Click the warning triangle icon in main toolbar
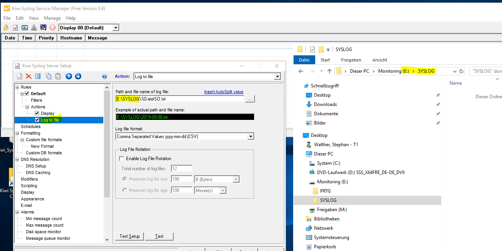Image resolution: width=502 pixels, height=251 pixels. click(x=34, y=27)
